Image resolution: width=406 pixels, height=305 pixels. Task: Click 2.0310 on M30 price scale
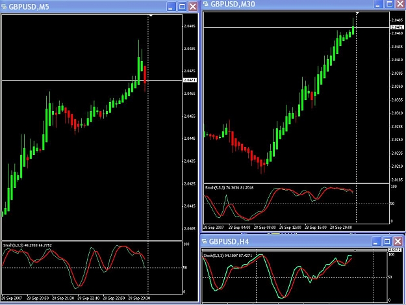tap(397, 113)
